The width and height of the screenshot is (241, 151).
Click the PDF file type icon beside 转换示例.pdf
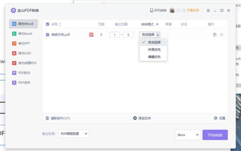click(x=91, y=35)
